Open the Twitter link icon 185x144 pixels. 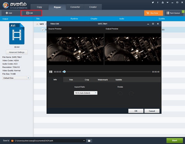click(x=153, y=2)
